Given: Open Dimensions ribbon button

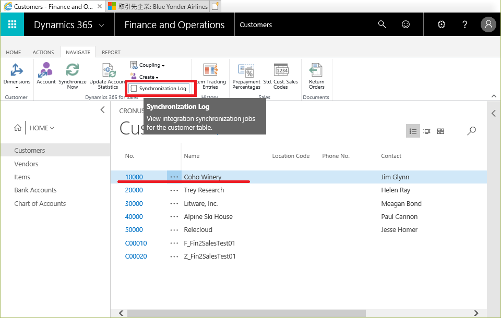Looking at the screenshot, I should 17,76.
